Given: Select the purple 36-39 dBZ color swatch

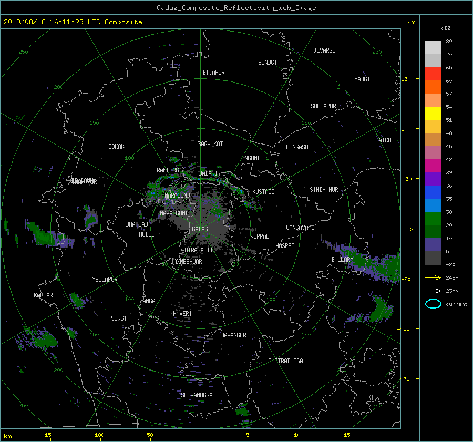Looking at the screenshot, I should (x=433, y=179).
